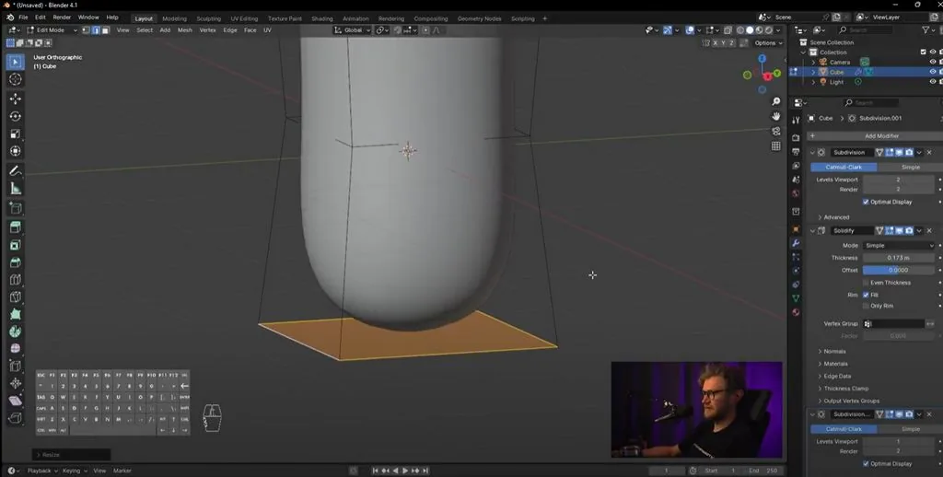Image resolution: width=943 pixels, height=477 pixels.
Task: Click the Thickness 0.173 m field
Action: pyautogui.click(x=899, y=258)
